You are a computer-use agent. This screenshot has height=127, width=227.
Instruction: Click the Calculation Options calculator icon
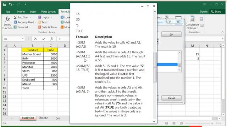pyautogui.click(x=192, y=19)
